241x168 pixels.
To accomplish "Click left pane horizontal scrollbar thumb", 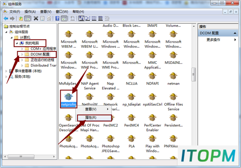I will click(21, 157).
